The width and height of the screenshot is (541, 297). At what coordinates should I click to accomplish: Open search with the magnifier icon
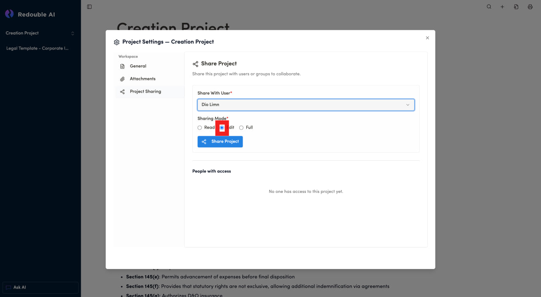[x=489, y=7]
